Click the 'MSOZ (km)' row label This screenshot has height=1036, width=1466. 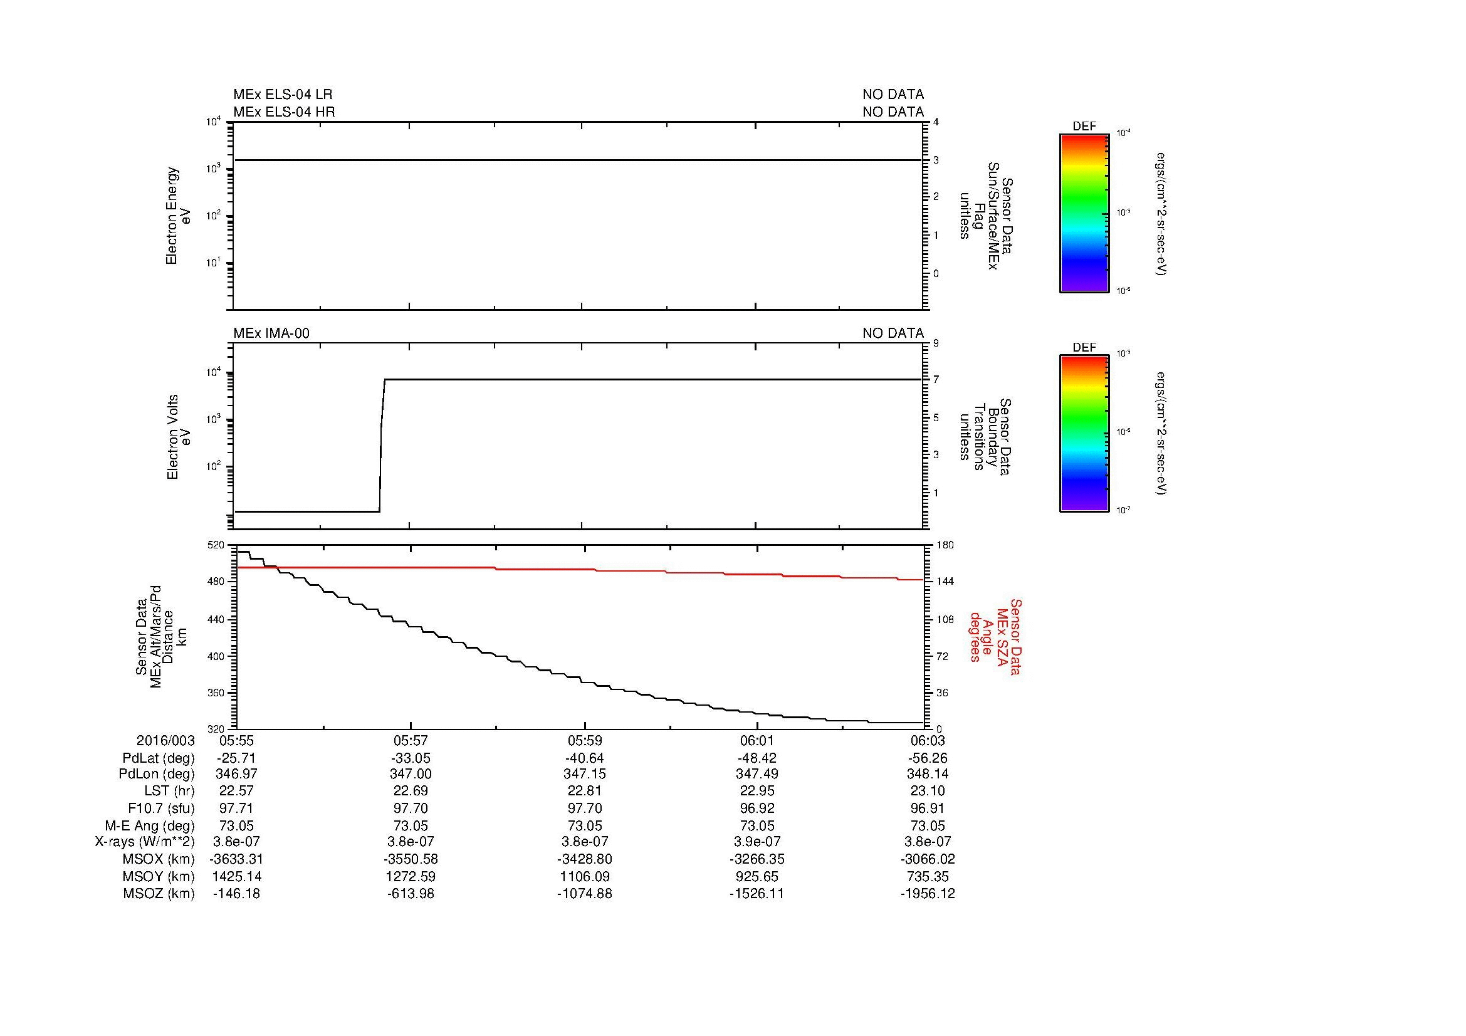159,894
